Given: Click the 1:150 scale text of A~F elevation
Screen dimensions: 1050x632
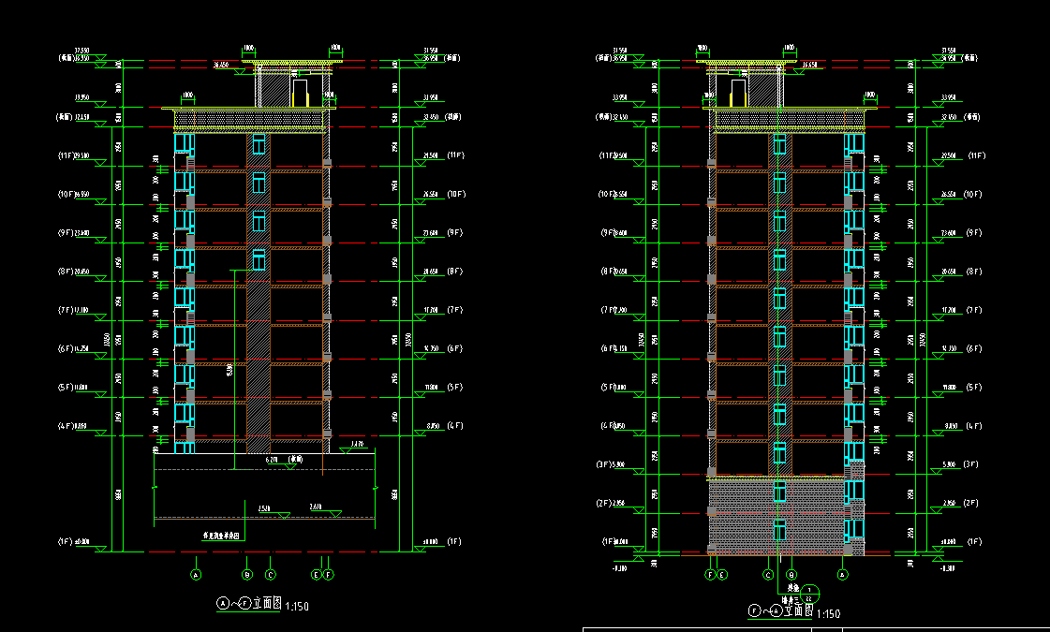Looking at the screenshot, I should pos(296,607).
